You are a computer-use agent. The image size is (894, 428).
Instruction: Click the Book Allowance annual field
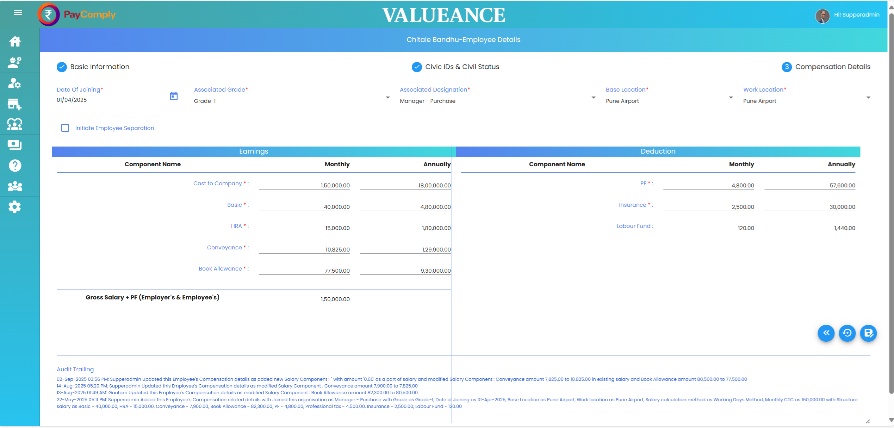(405, 271)
